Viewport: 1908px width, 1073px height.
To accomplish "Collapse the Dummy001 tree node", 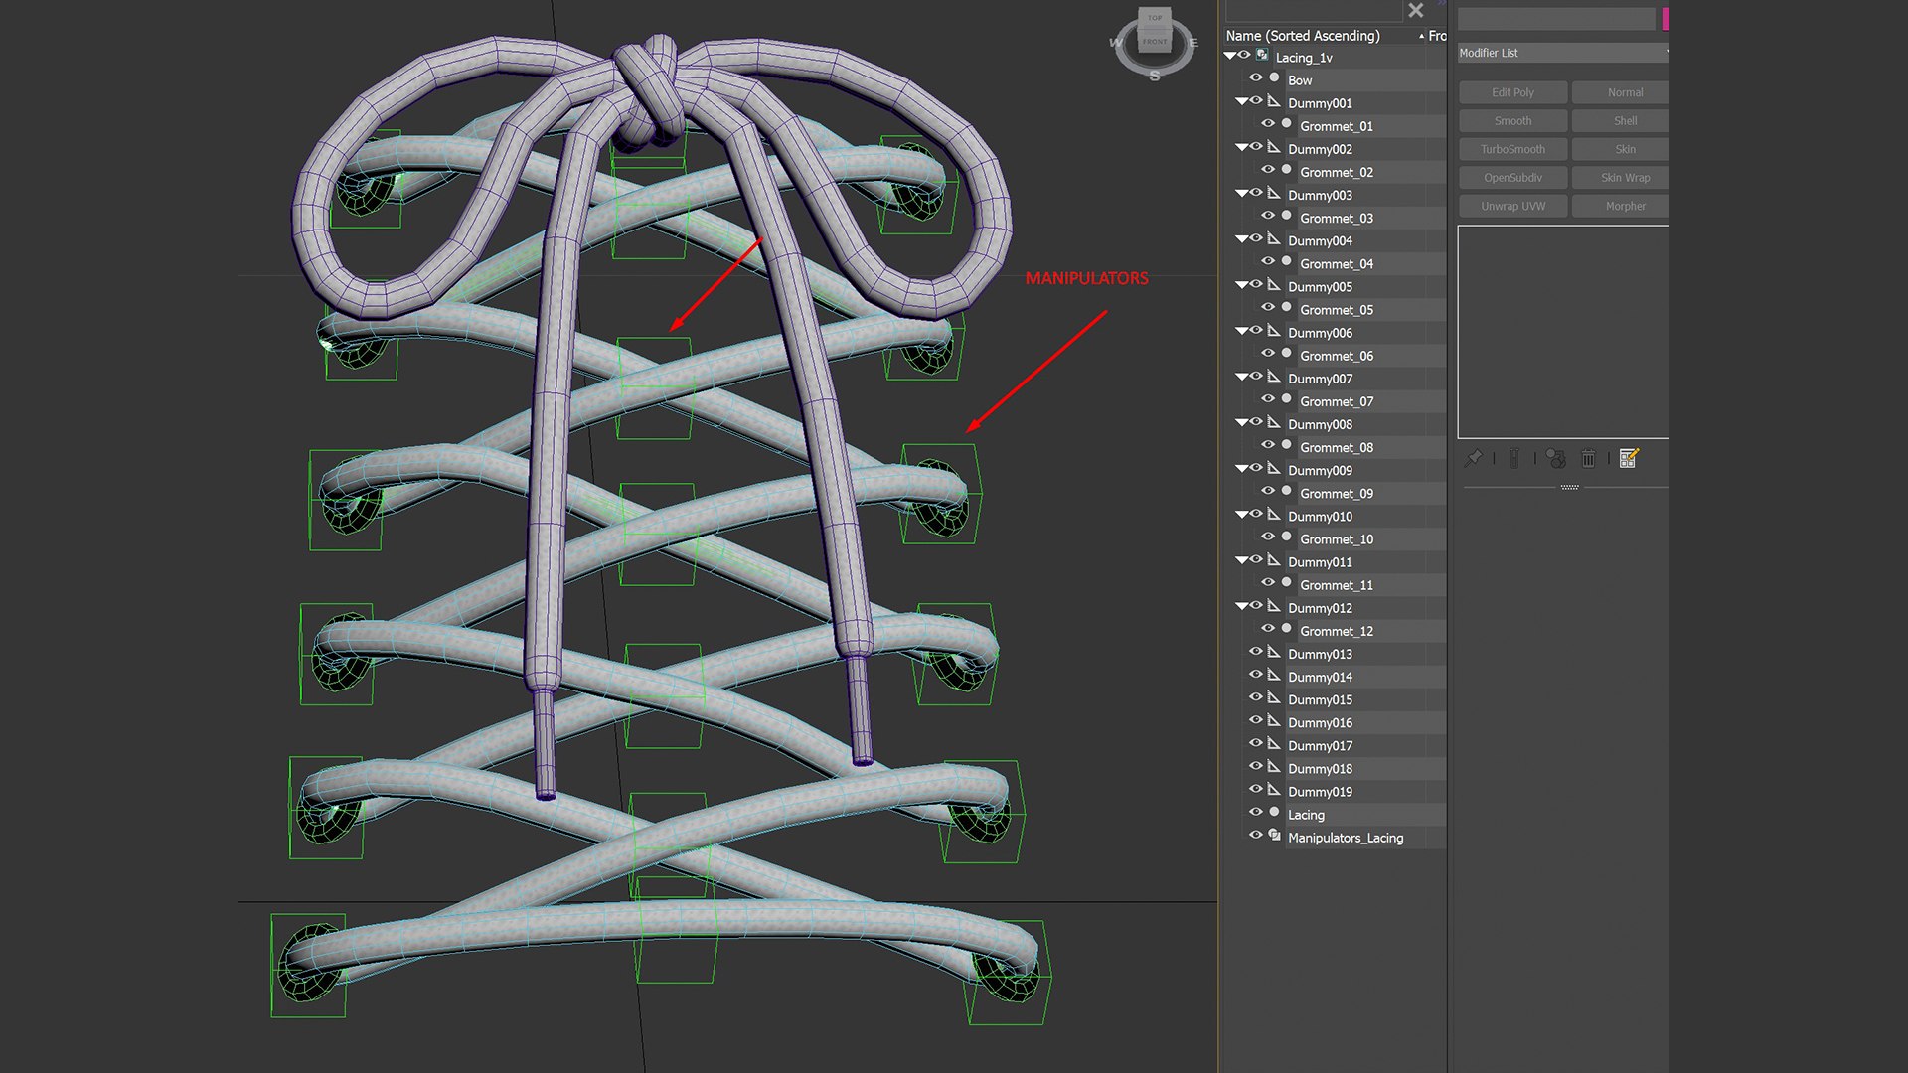I will coord(1241,101).
